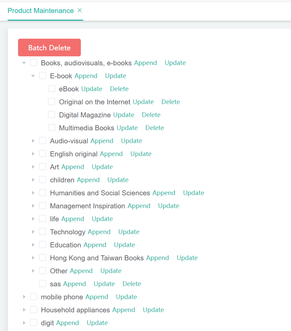Expand the children category node
The image size is (291, 331).
point(33,180)
